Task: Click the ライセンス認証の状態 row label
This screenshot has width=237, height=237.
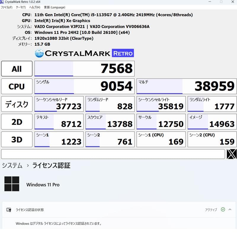Action: [30, 210]
